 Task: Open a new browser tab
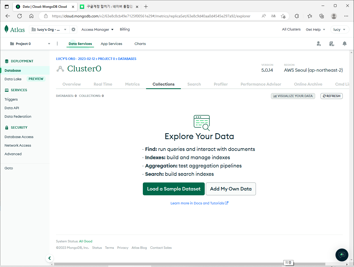pos(146,7)
